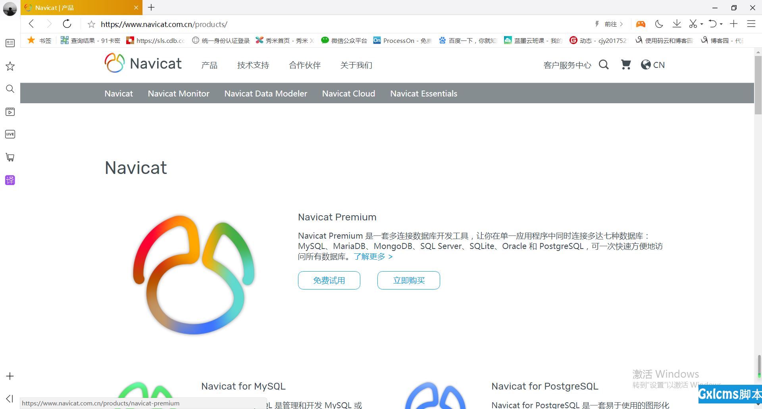
Task: Open the 微信公众平台 bookmark
Action: tap(344, 41)
